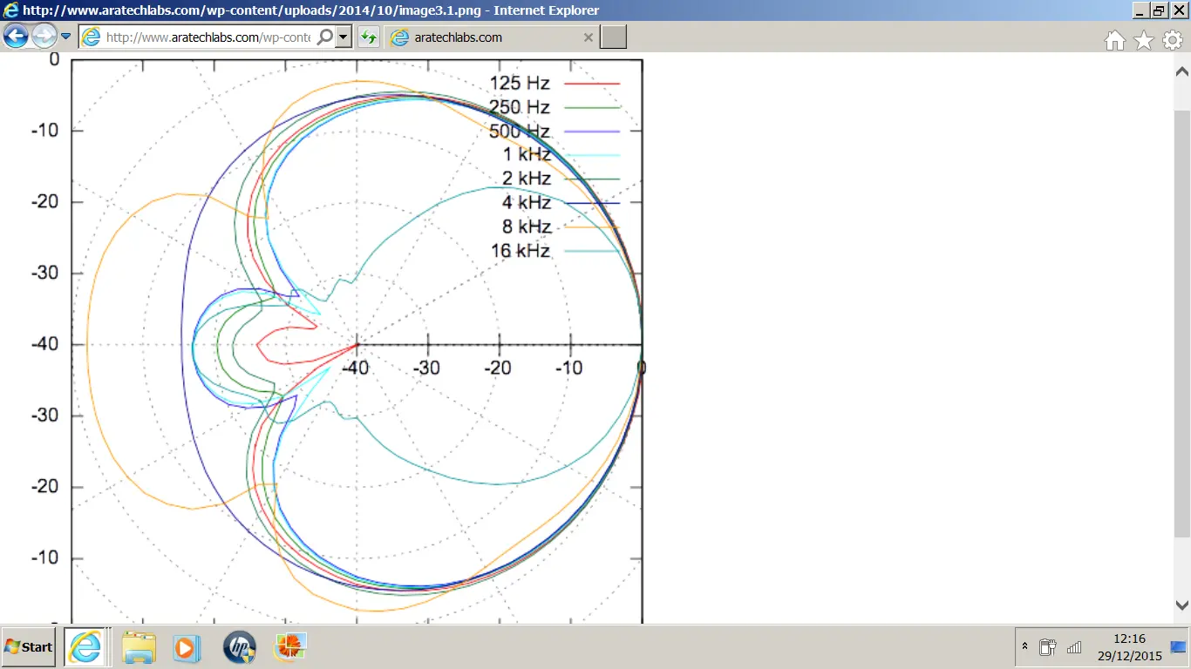Open the Paint taskbar icon

tap(289, 647)
